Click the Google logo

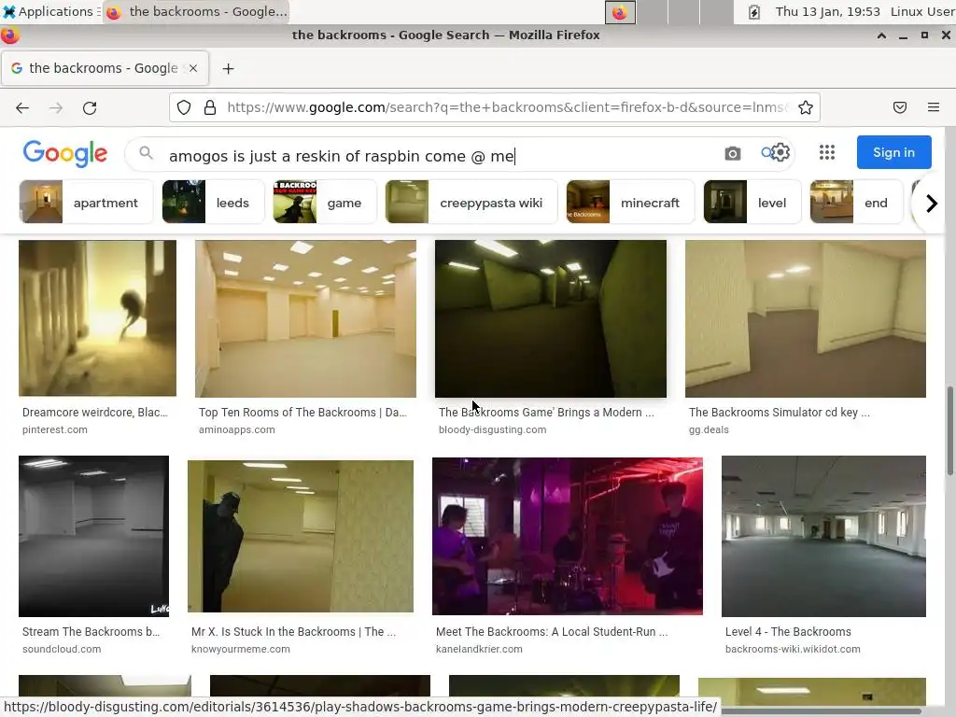(x=65, y=153)
